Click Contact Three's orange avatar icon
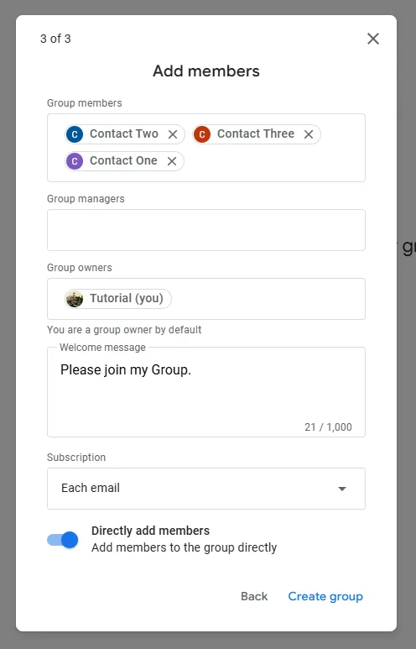 click(202, 134)
